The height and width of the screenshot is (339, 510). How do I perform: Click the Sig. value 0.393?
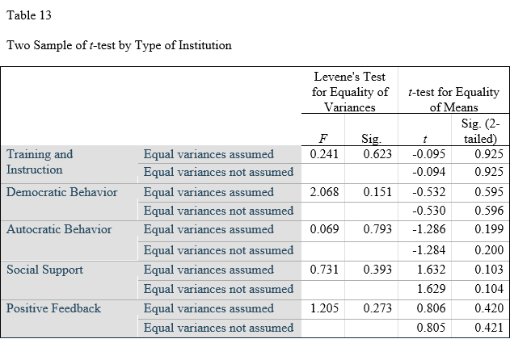tap(377, 270)
